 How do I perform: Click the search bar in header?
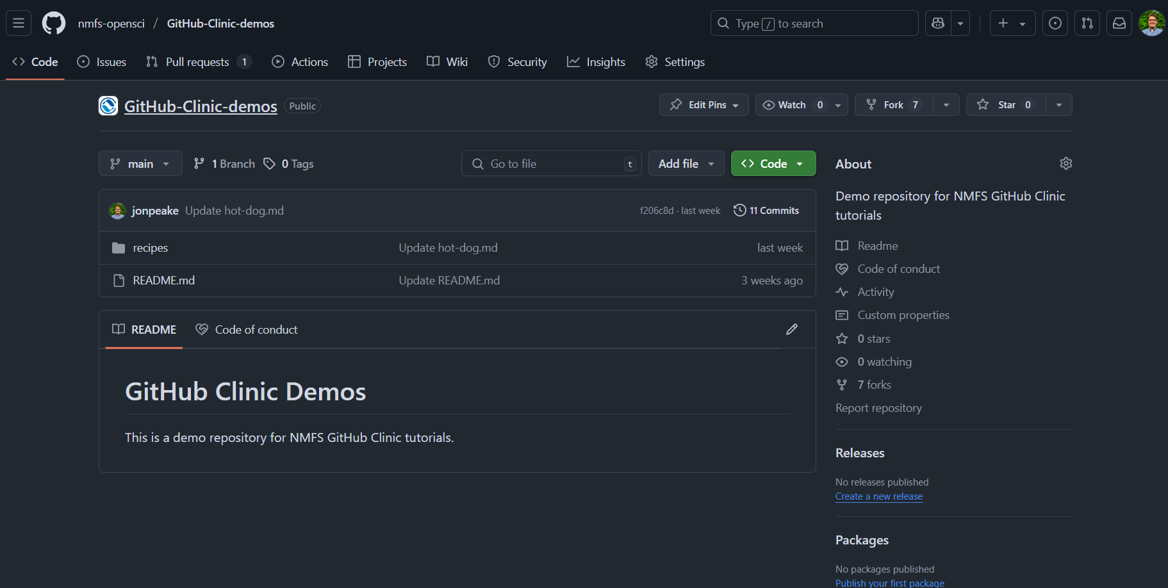(814, 23)
